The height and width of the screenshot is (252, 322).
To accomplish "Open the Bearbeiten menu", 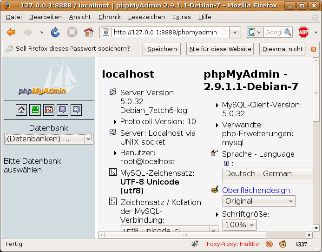I will click(x=46, y=17).
